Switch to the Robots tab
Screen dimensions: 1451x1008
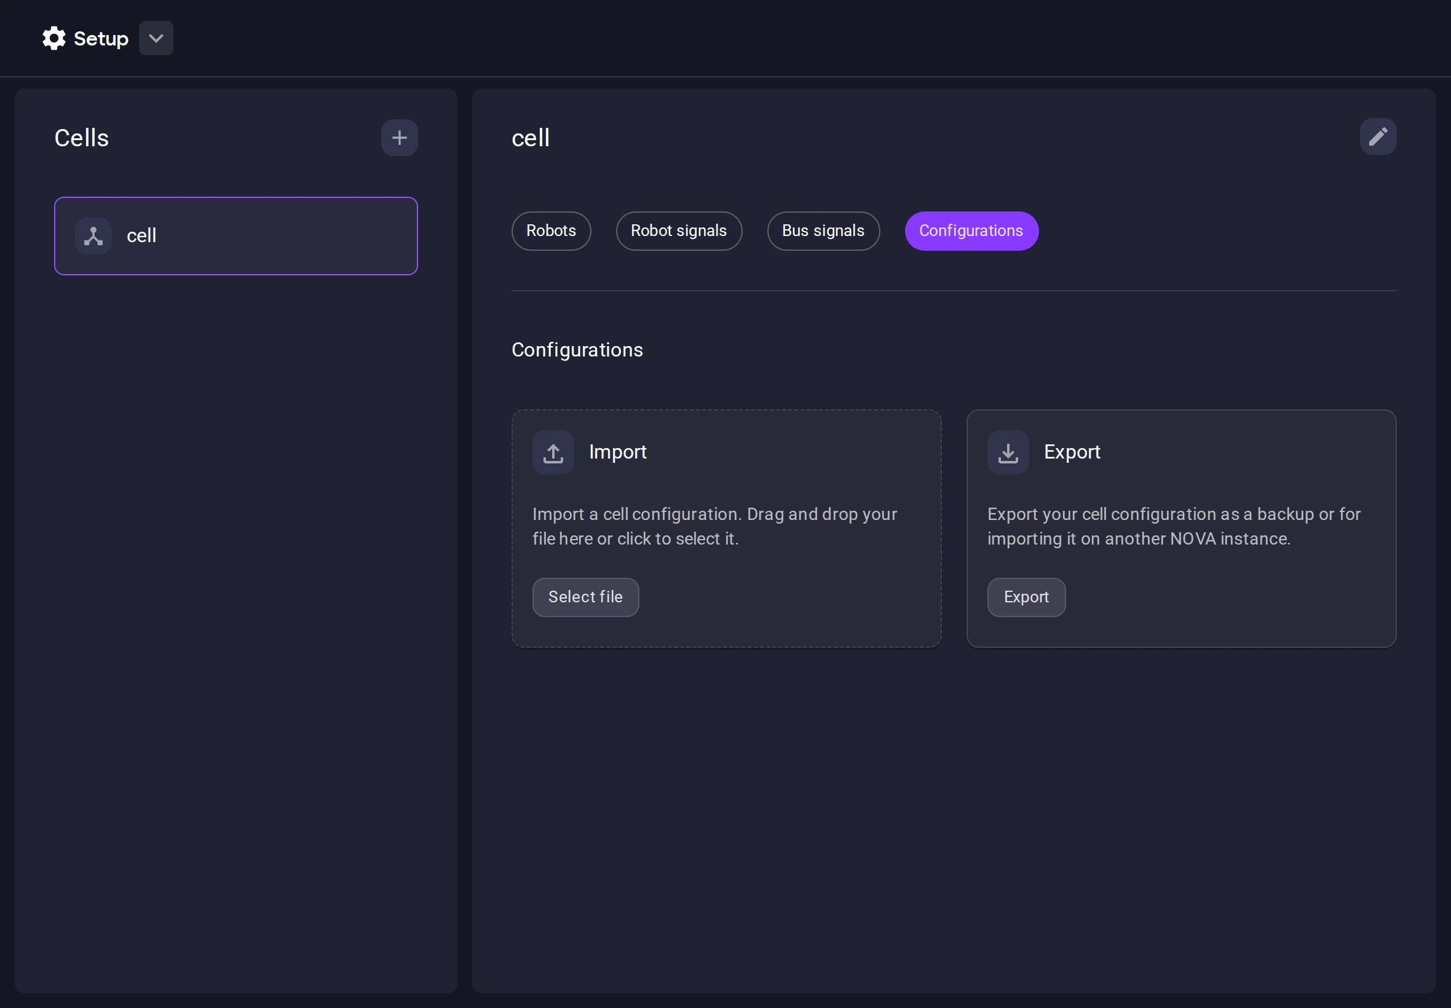pos(550,230)
